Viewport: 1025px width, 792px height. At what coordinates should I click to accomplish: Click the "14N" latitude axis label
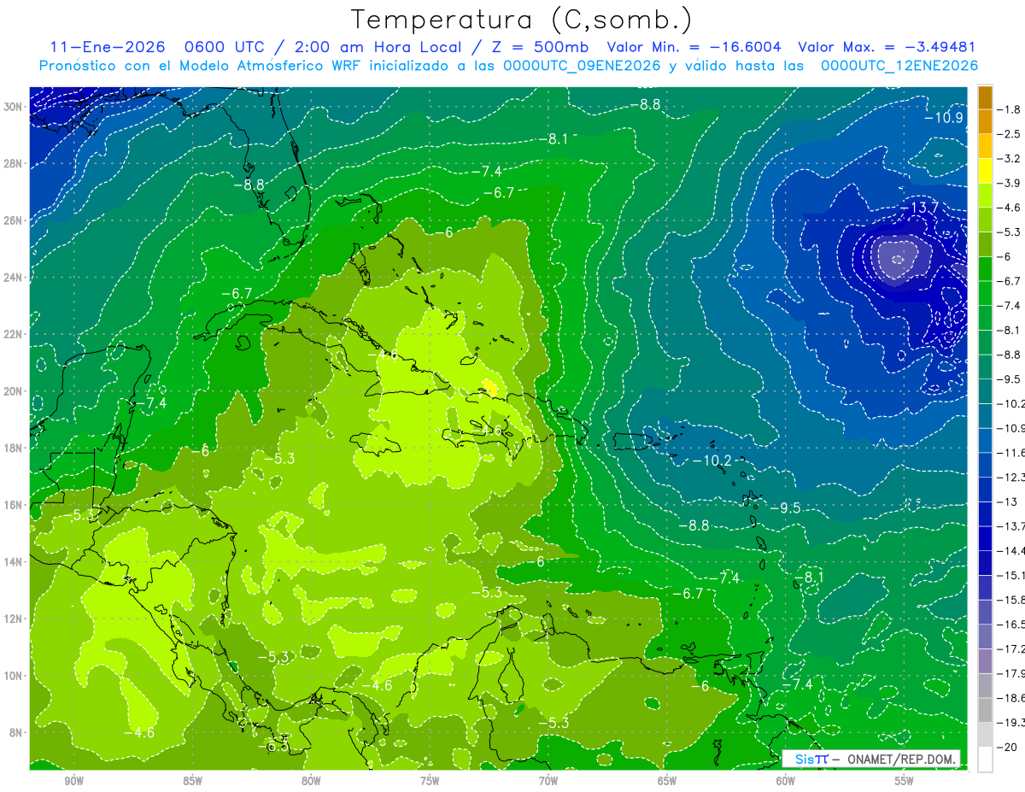(x=13, y=561)
